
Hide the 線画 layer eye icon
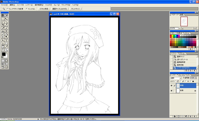(171, 85)
